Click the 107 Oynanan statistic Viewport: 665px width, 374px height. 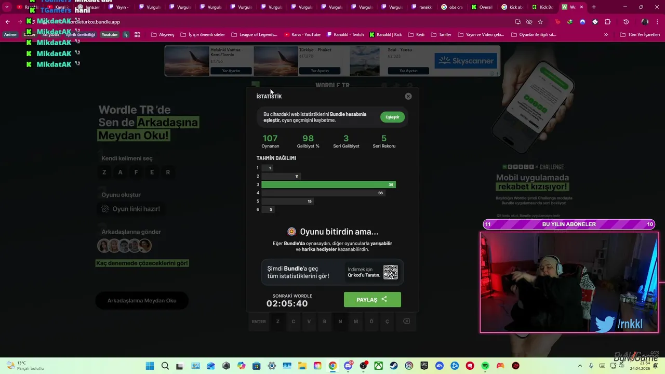(270, 141)
